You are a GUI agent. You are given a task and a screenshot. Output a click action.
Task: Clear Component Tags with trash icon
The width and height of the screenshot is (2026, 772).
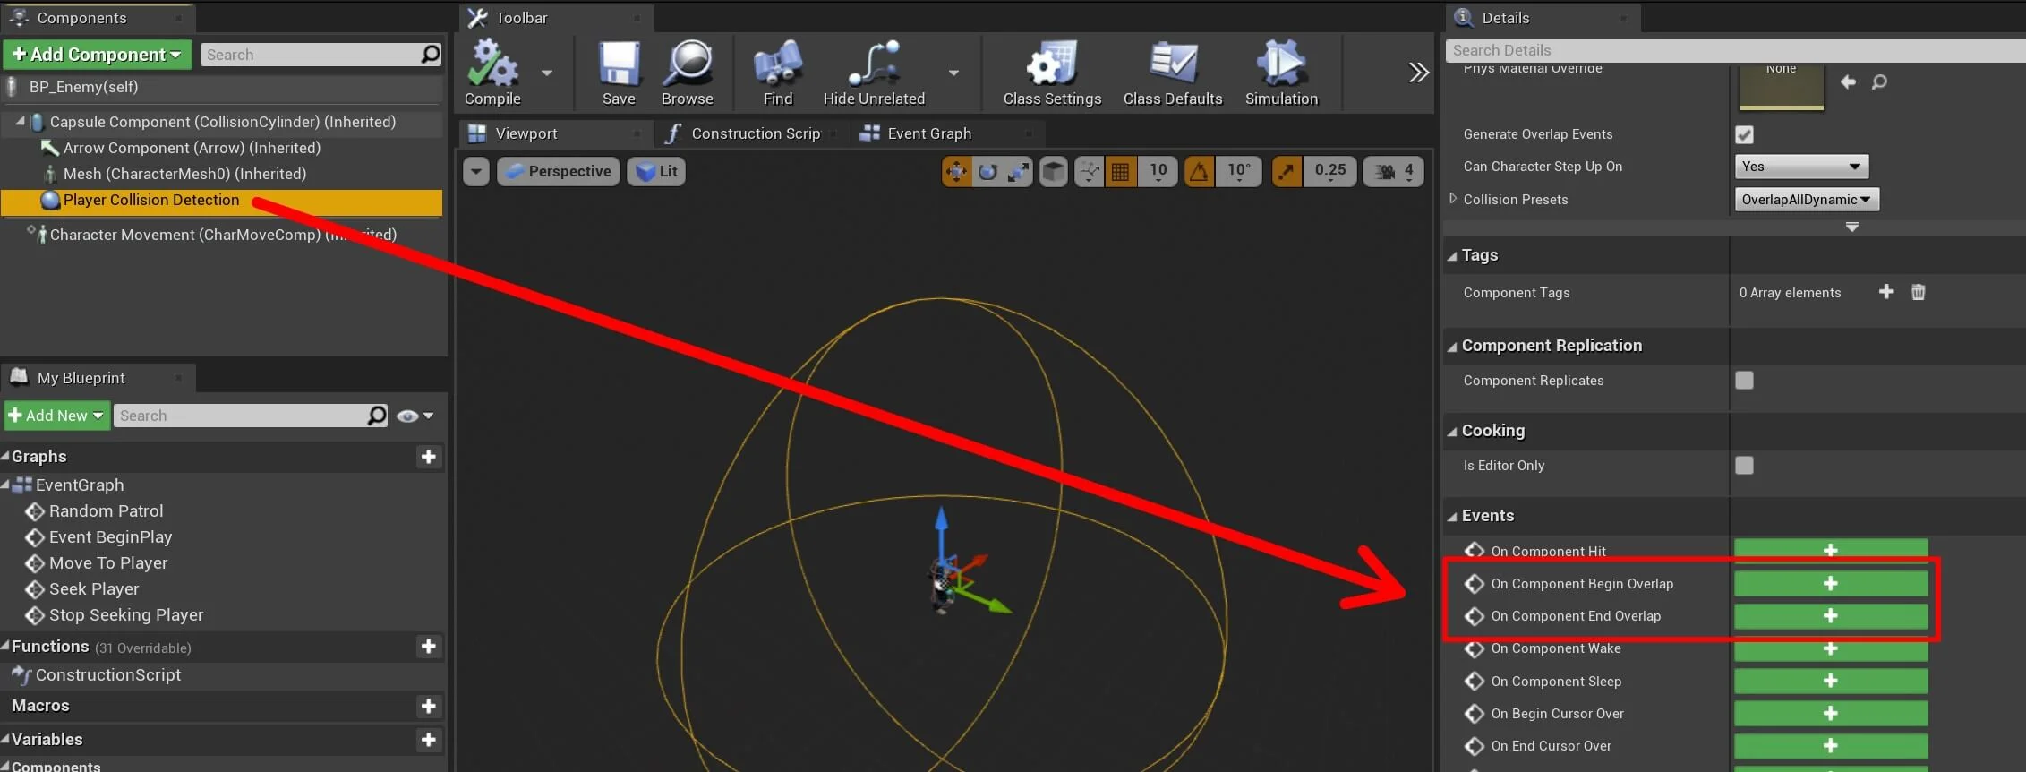tap(1918, 292)
